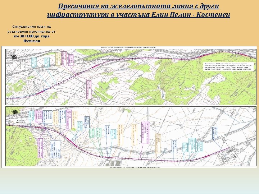This screenshot has height=194, width=259.
Task: Click the white description text box in the upper map
Action: point(228,66)
